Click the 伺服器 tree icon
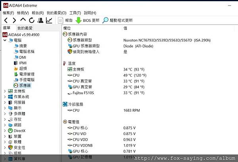 click(10, 102)
